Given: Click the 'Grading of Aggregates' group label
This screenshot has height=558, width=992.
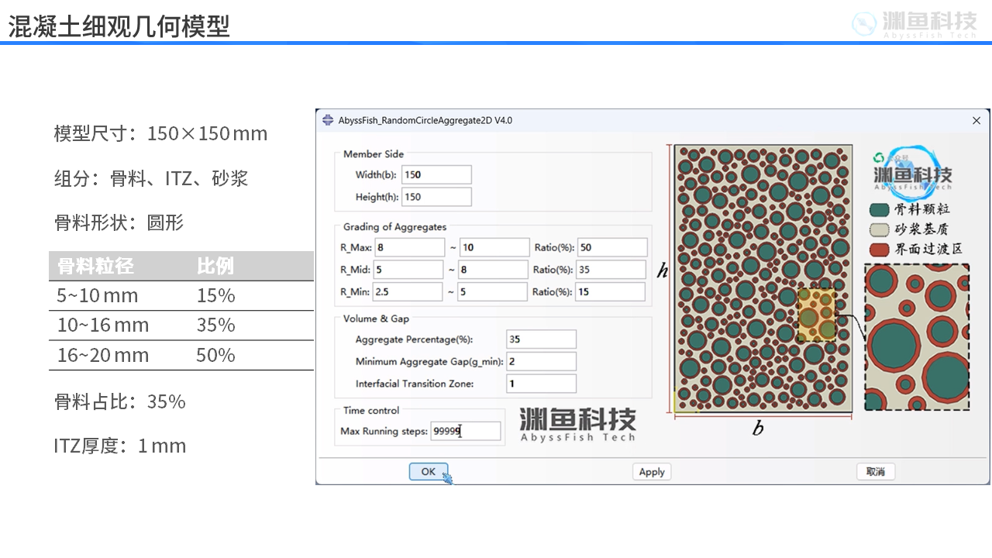Looking at the screenshot, I should (x=395, y=227).
